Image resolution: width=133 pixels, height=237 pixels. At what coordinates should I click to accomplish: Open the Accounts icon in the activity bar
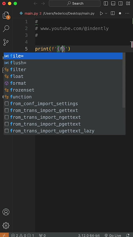[x=6, y=212]
